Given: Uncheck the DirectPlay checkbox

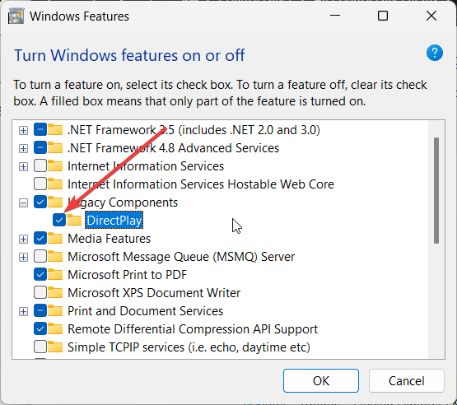Looking at the screenshot, I should pyautogui.click(x=59, y=221).
